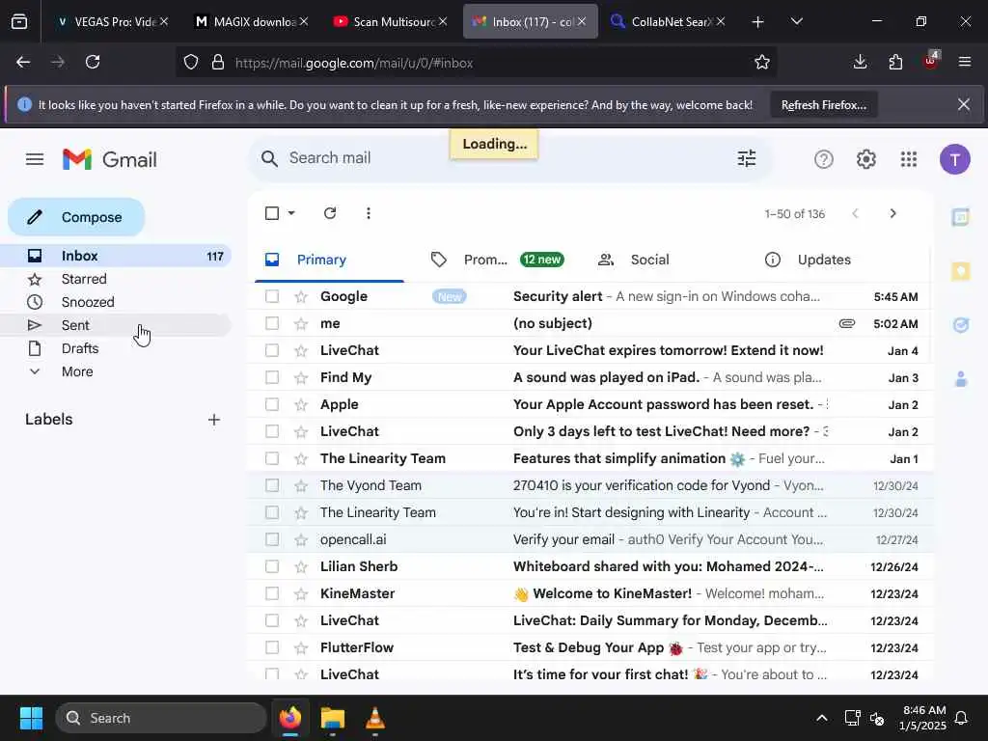Switch to the Primary inbox tab
The width and height of the screenshot is (988, 741).
coord(330,260)
